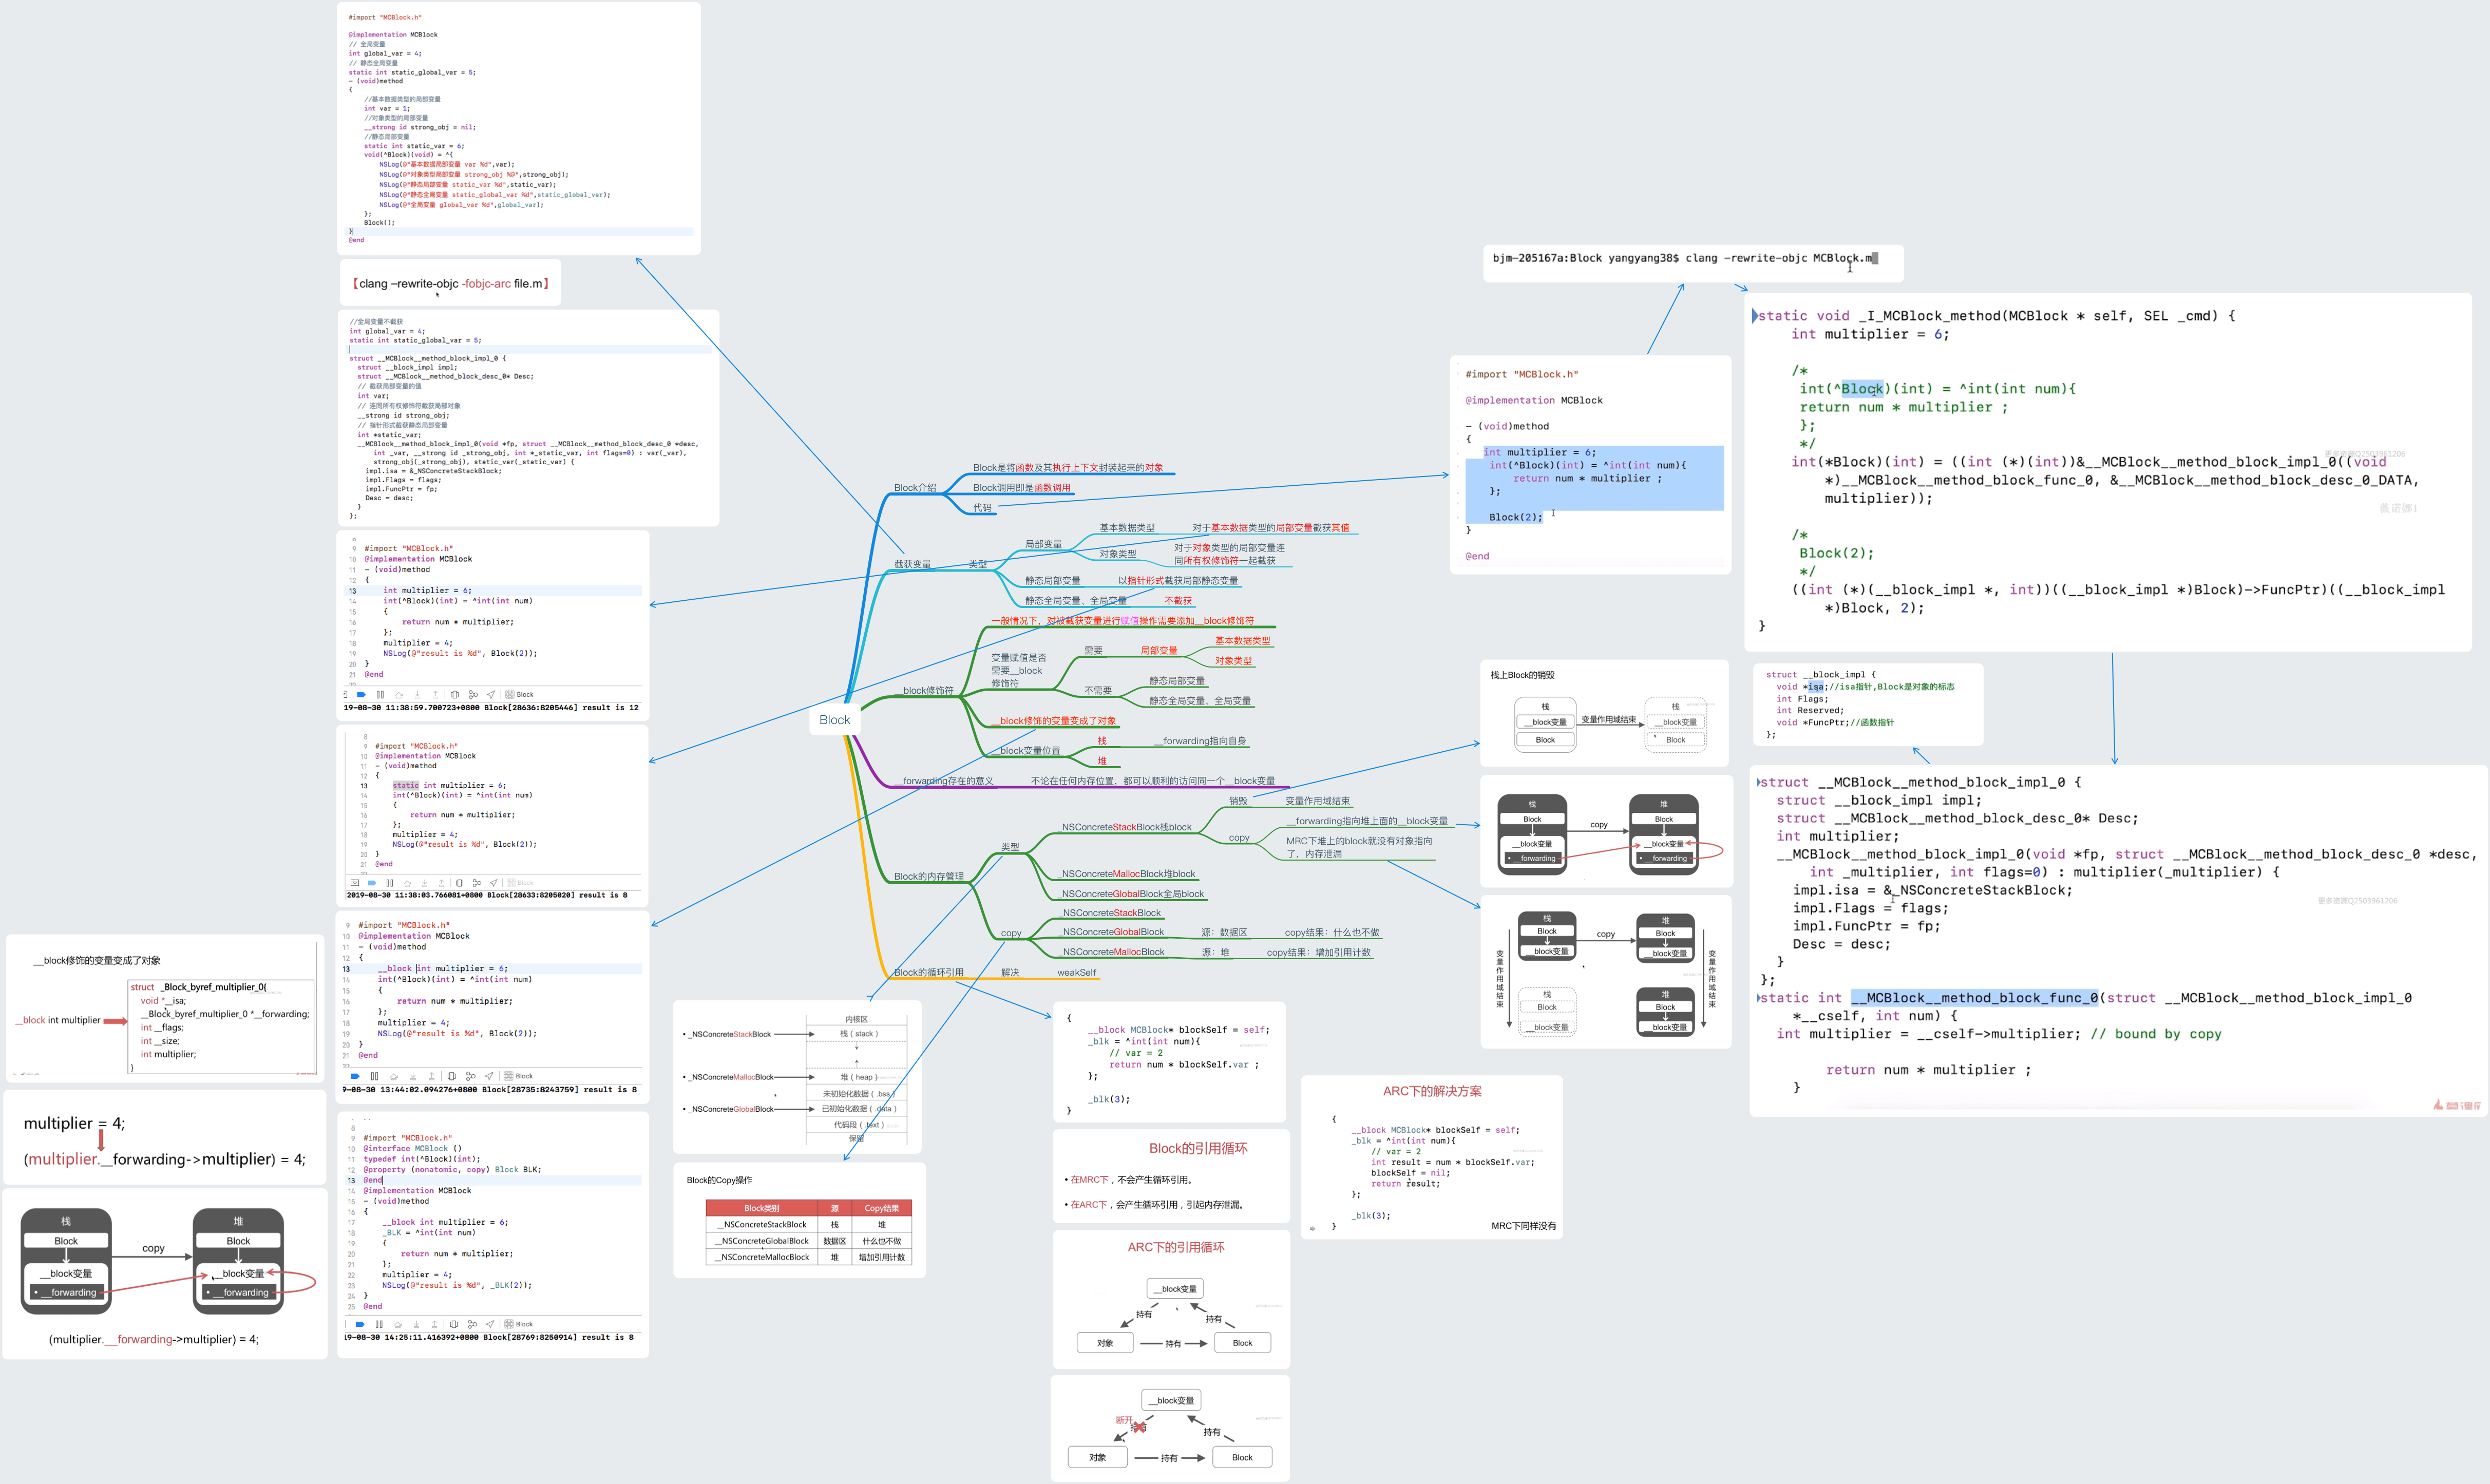Click the 'Block的内存管理' branch node
This screenshot has width=2490, height=1484.
point(928,877)
